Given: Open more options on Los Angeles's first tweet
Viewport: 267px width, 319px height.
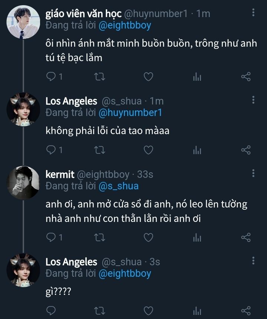Looking at the screenshot, I should tap(253, 100).
